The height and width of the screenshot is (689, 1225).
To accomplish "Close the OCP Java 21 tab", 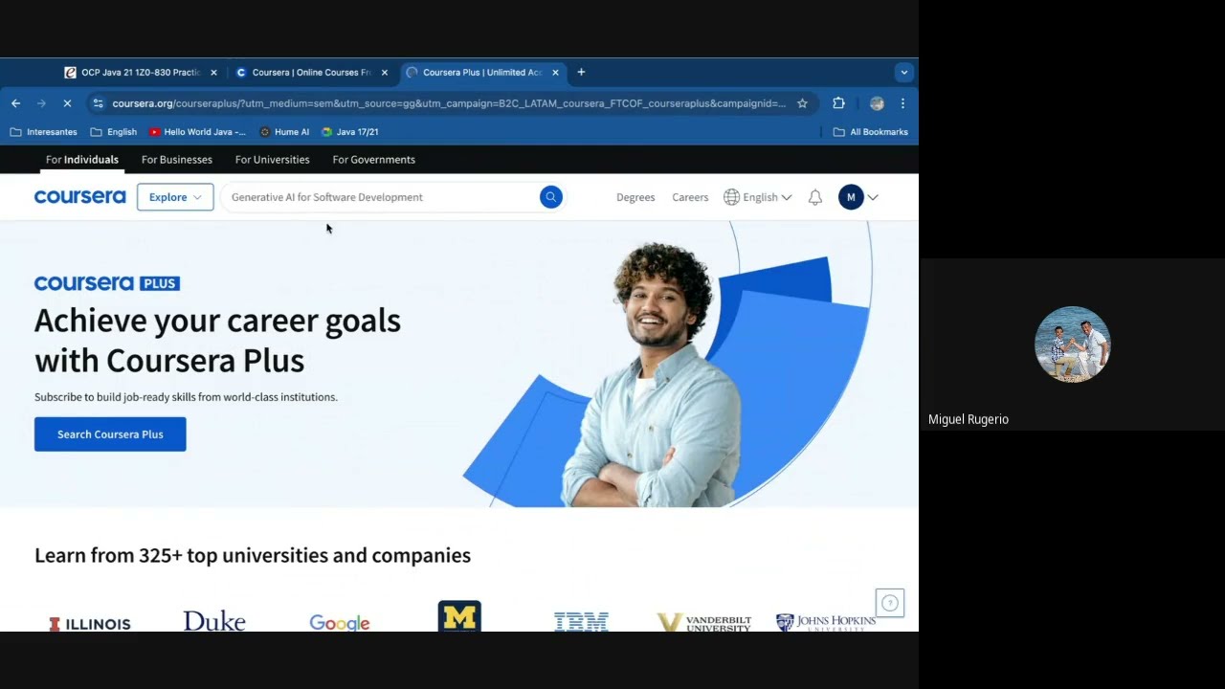I will (213, 73).
